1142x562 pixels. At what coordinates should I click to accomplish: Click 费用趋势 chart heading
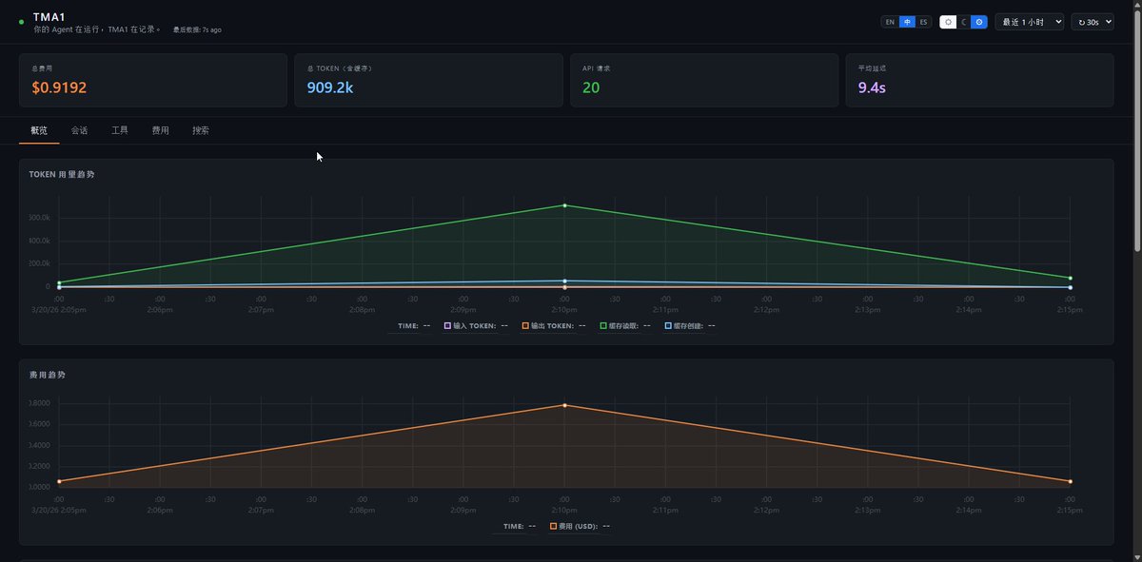(x=48, y=375)
